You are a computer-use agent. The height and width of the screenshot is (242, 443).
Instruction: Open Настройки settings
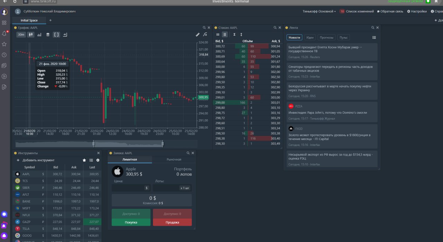[x=417, y=11]
